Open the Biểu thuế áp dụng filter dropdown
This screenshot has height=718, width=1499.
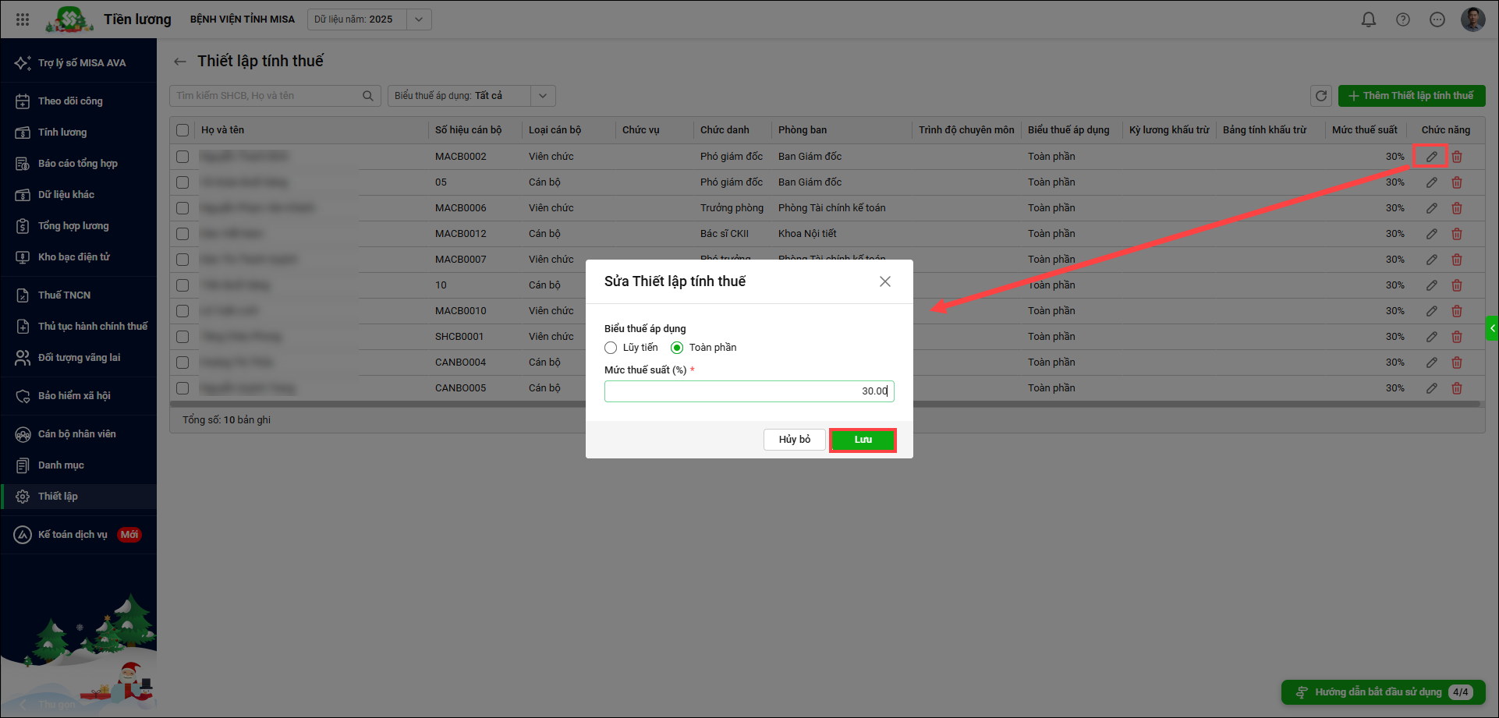[543, 96]
